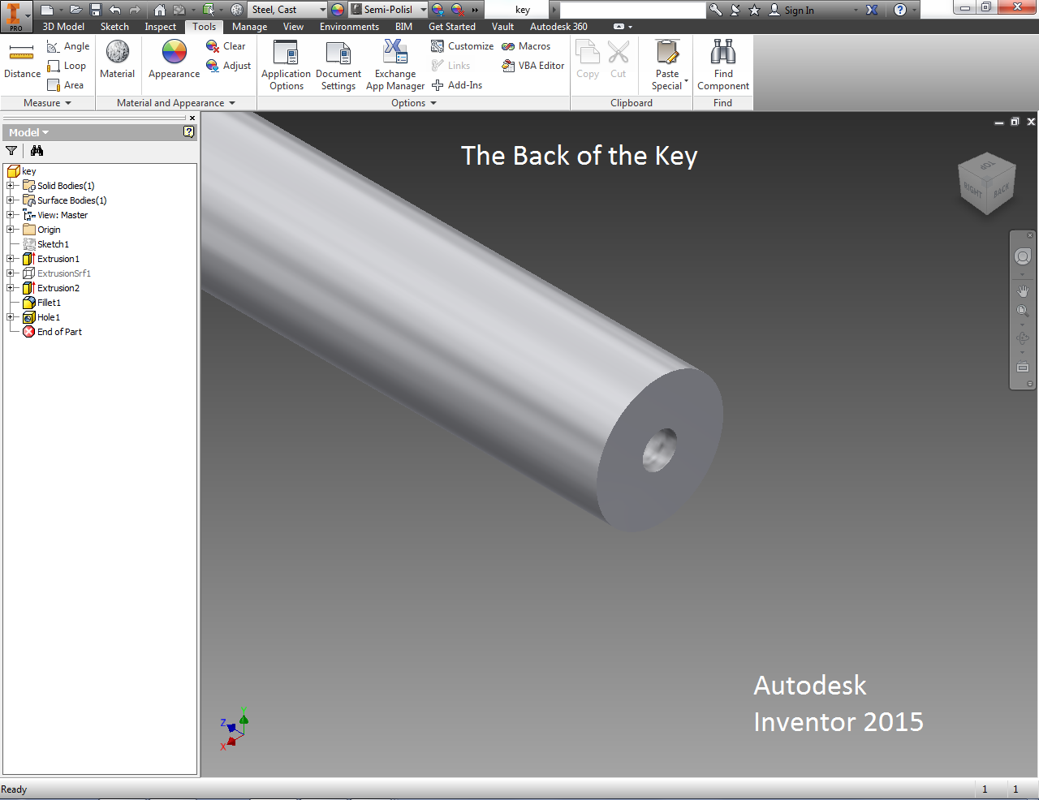This screenshot has height=800, width=1039.
Task: Select Sketch1 in the browser
Action: coord(53,244)
